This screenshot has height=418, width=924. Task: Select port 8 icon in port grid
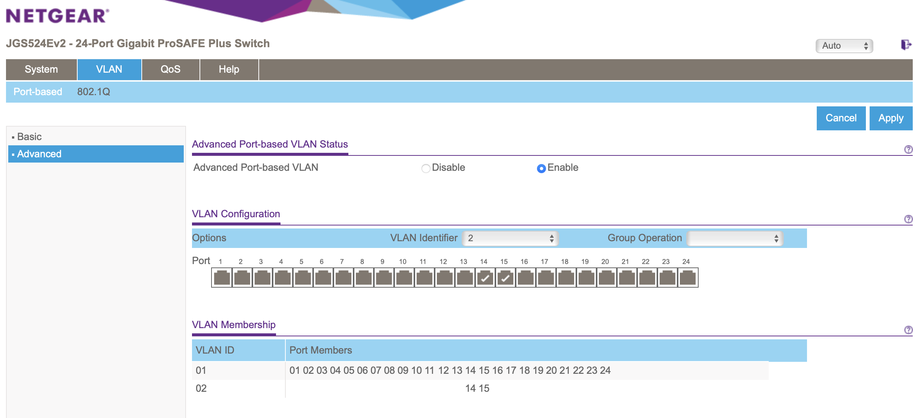click(364, 278)
